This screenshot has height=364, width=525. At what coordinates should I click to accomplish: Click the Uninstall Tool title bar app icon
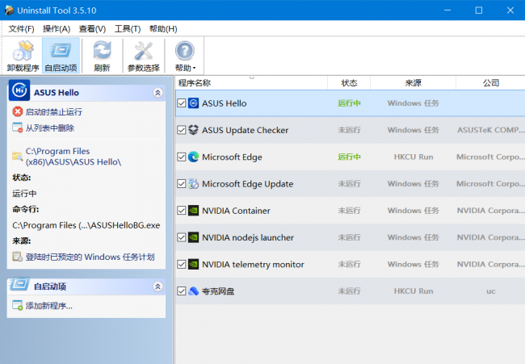point(9,10)
